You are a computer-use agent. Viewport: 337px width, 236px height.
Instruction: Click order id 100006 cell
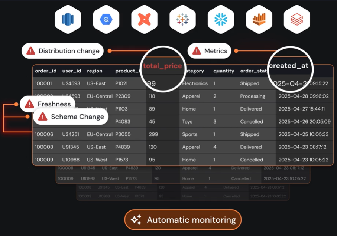[x=44, y=134]
